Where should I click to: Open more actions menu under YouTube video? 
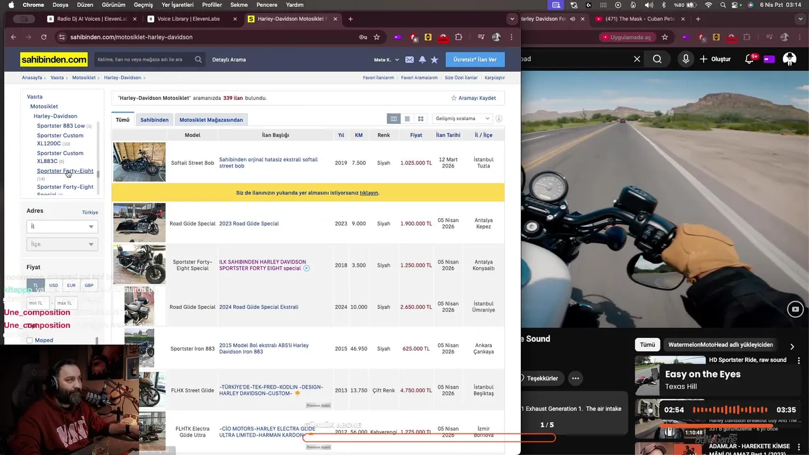coord(575,378)
